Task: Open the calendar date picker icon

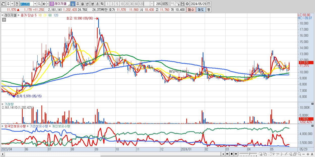Action: (x=208, y=4)
